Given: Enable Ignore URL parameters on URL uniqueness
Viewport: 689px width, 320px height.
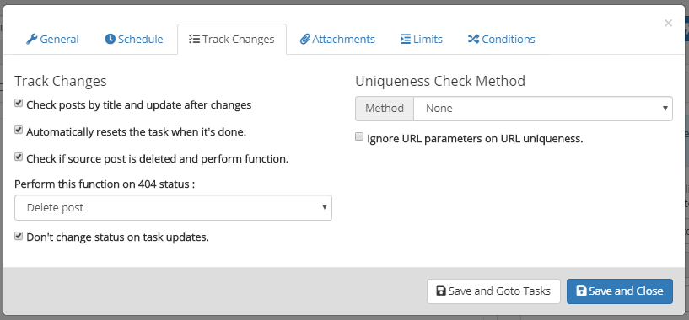Looking at the screenshot, I should point(359,137).
